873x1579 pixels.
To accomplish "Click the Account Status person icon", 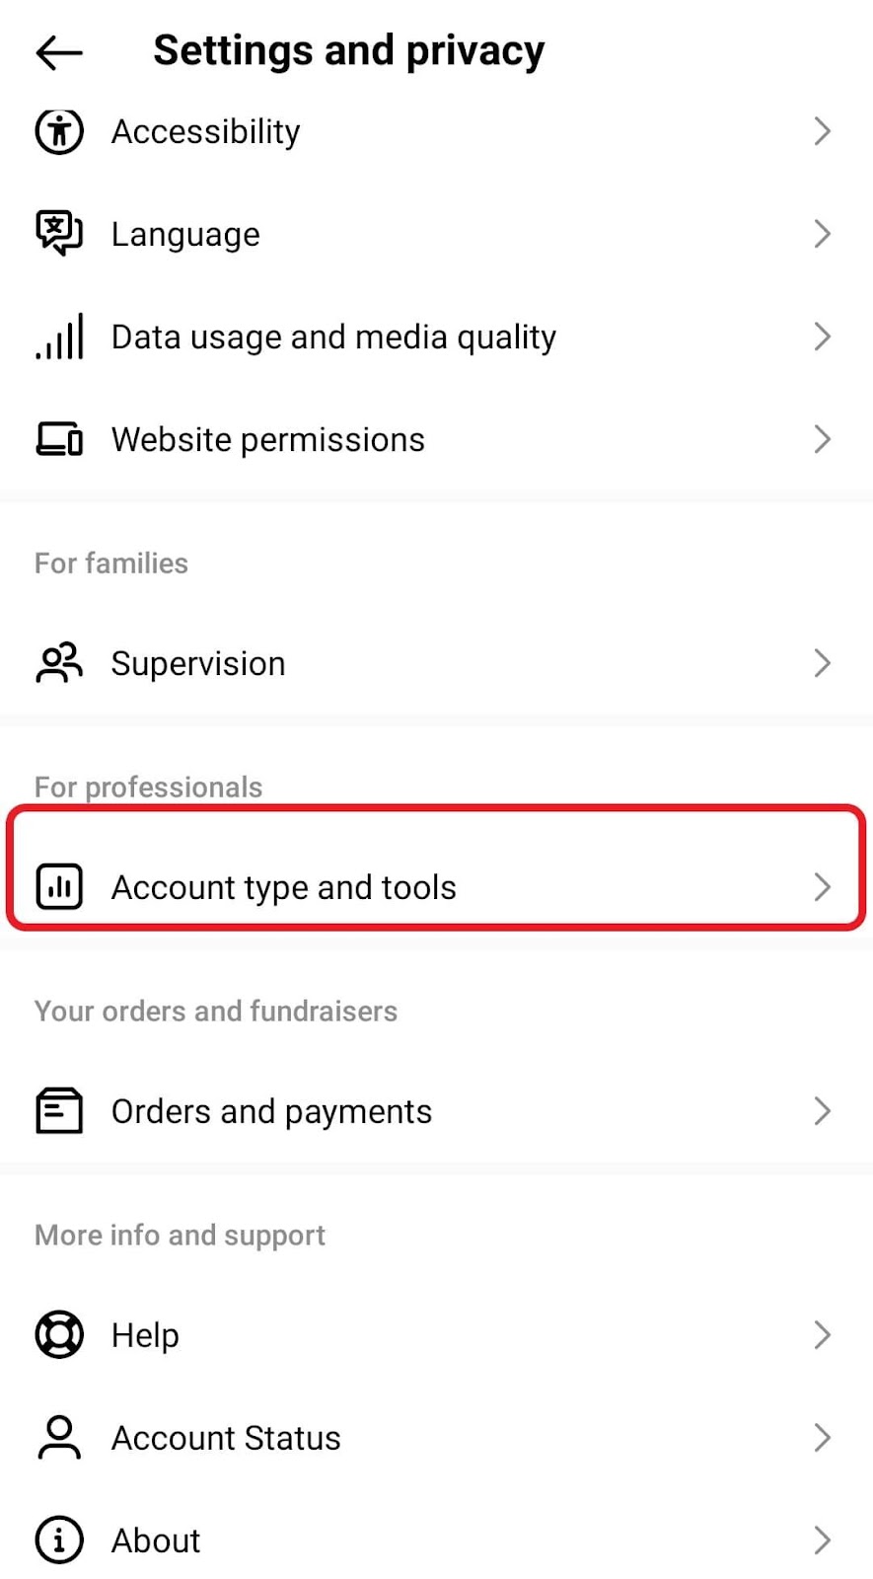I will click(x=59, y=1438).
